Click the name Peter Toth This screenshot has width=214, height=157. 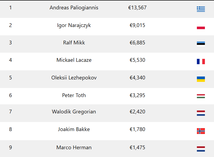(74, 95)
